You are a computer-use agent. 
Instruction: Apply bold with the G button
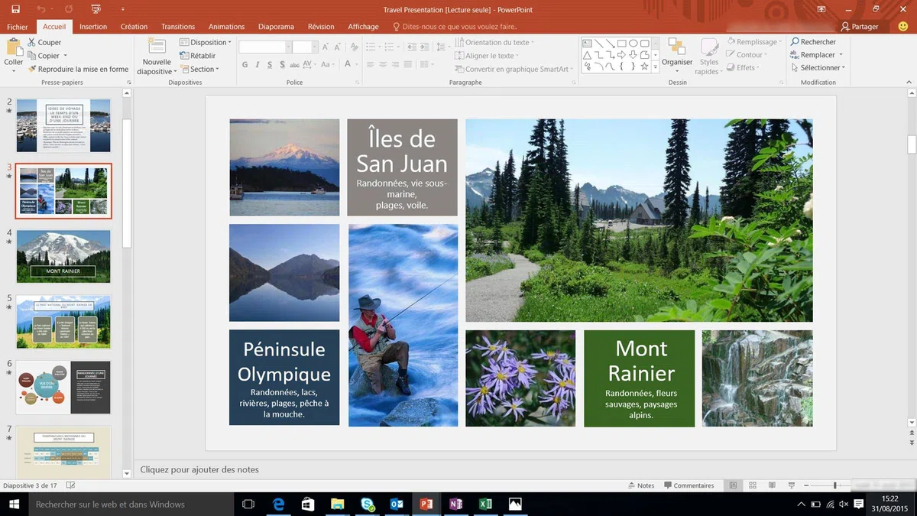(245, 65)
